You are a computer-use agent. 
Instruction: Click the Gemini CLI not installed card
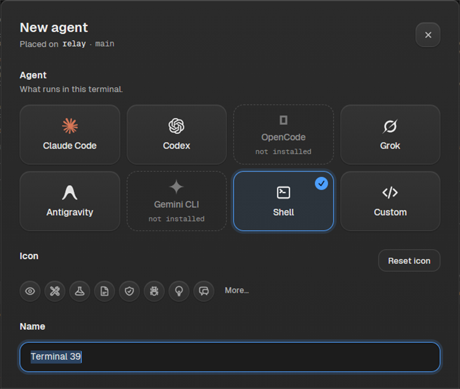177,201
